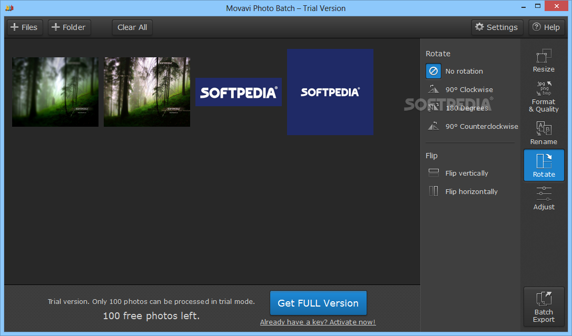This screenshot has height=336, width=572.
Task: Click the Flip vertically icon
Action: (433, 173)
